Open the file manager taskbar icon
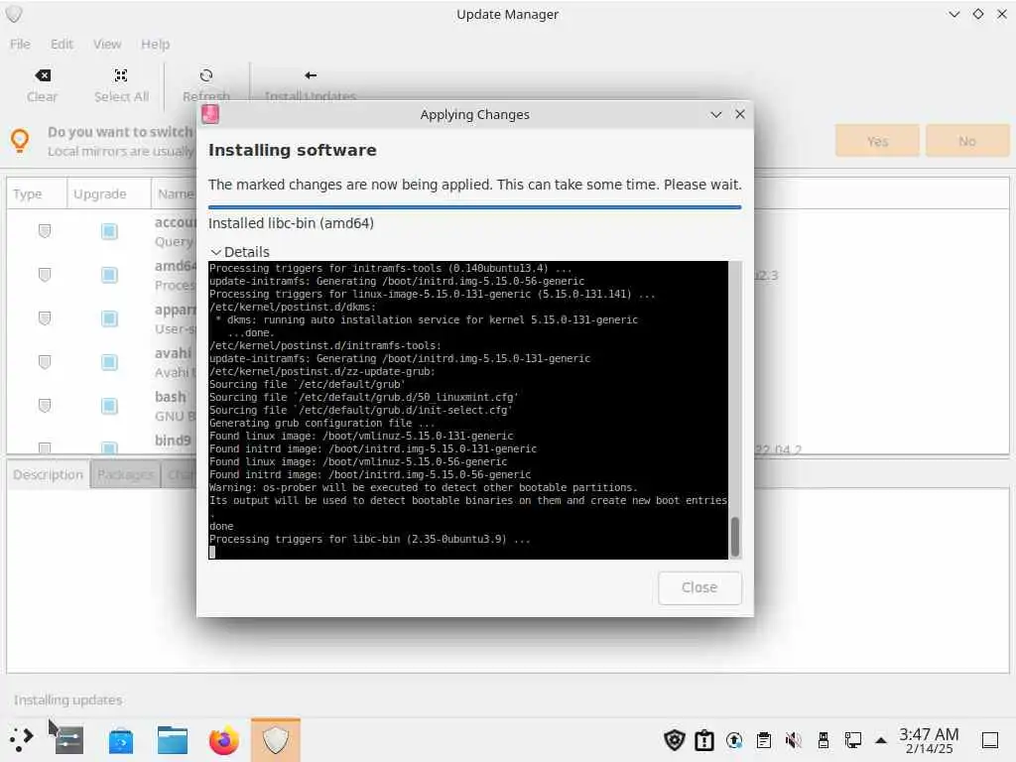Viewport: 1016px width, 762px height. pyautogui.click(x=173, y=740)
